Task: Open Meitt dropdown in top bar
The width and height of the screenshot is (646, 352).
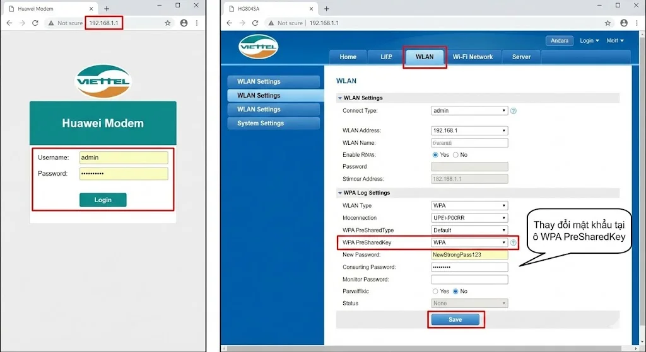Action: point(614,41)
